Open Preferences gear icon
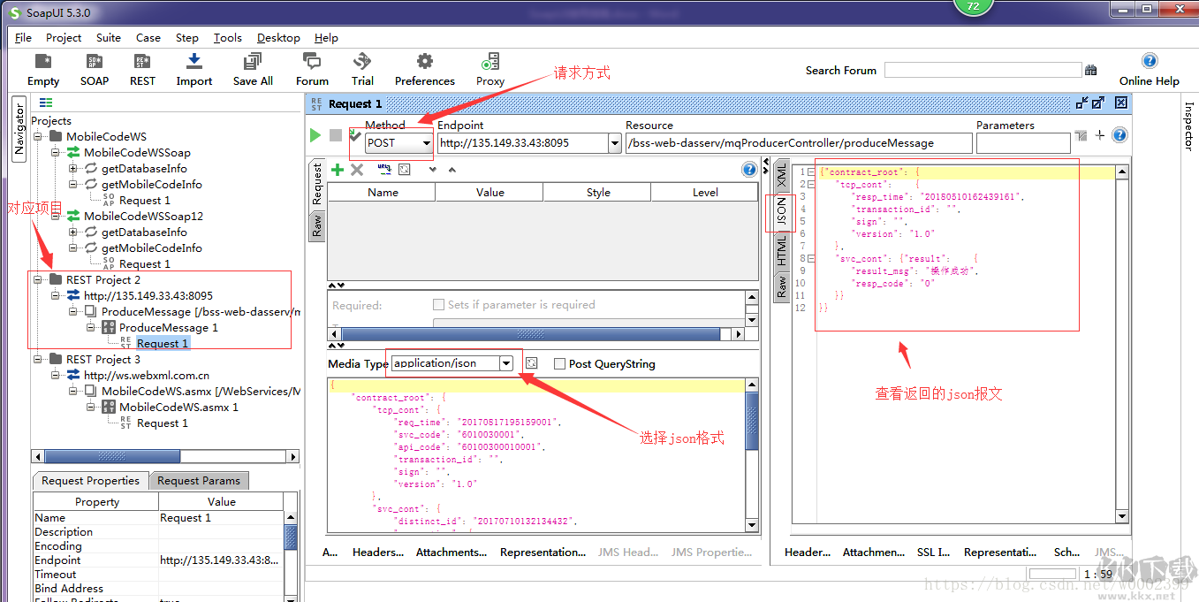This screenshot has height=602, width=1199. (424, 70)
